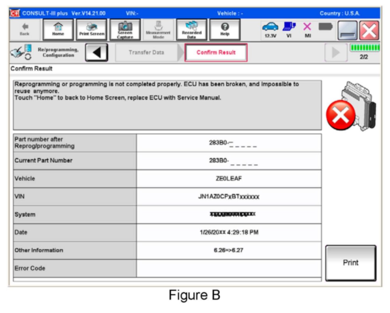Select the Confirm Result step tab
The image size is (390, 313).
[x=216, y=52]
